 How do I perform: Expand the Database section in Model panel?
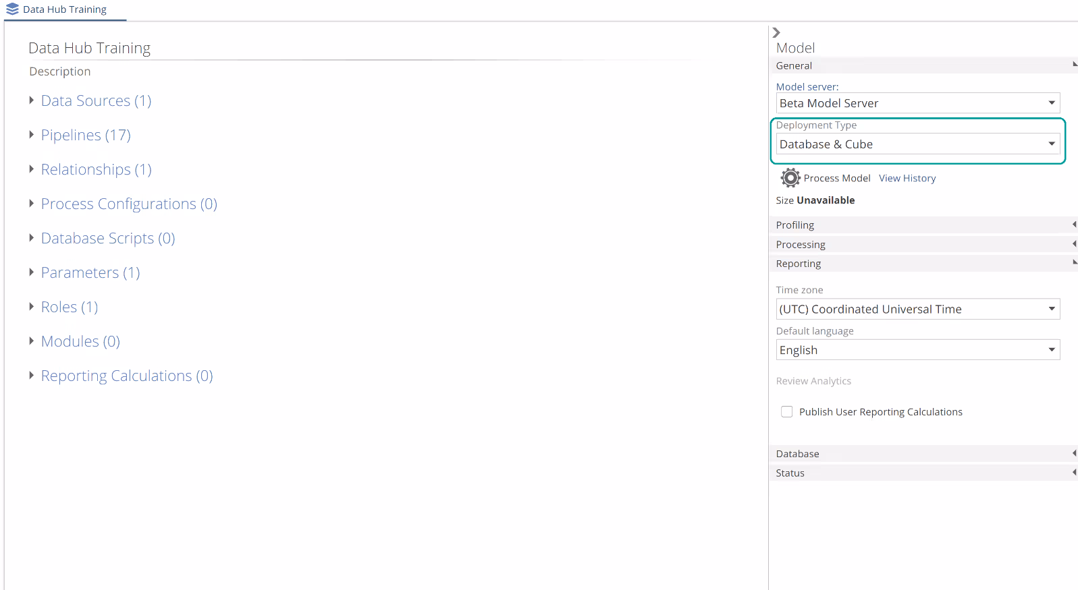click(922, 454)
